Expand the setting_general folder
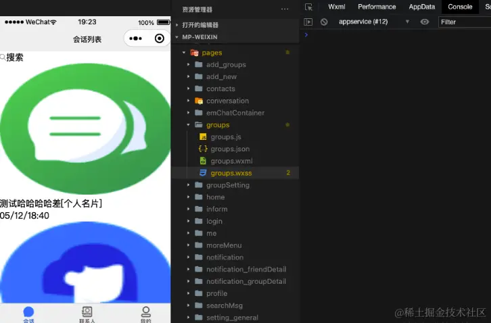The height and width of the screenshot is (323, 491). [x=235, y=318]
